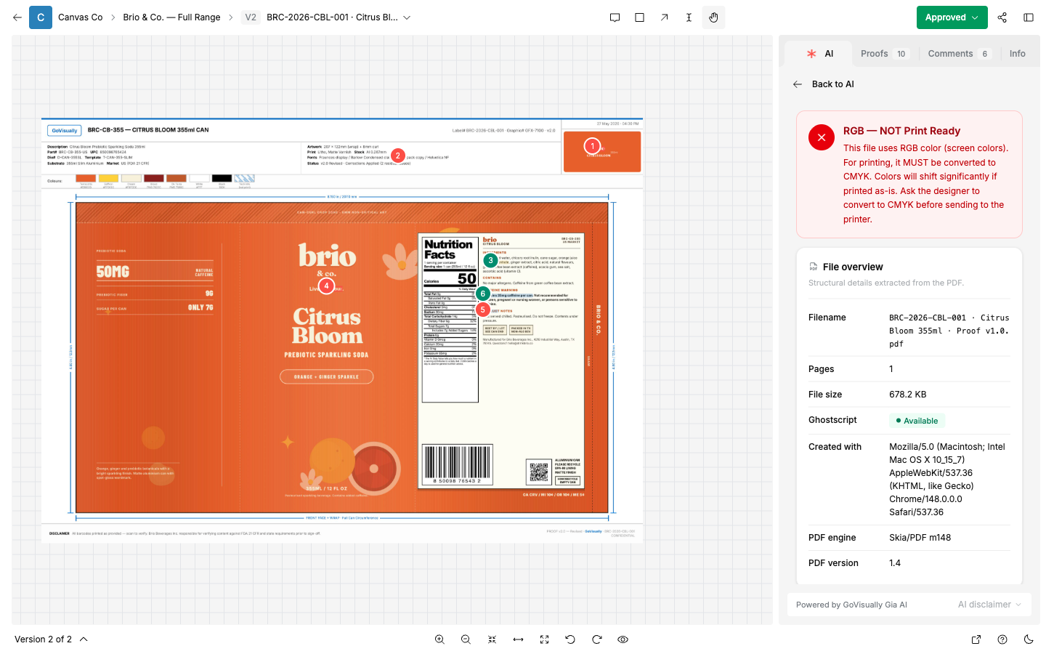The height and width of the screenshot is (654, 1046).
Task: Fit the proof to width
Action: (x=518, y=639)
